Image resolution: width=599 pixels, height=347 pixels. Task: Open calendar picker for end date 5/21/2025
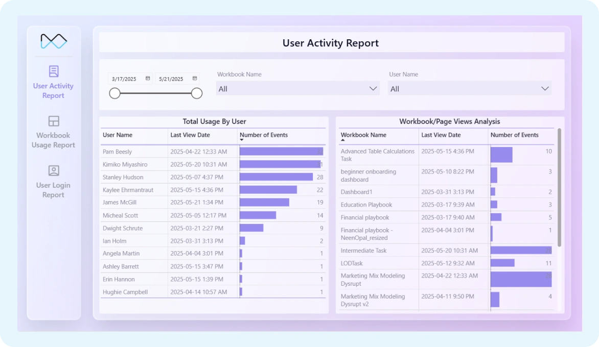click(195, 79)
